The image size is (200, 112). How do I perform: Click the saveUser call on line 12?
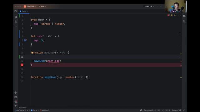(x=40, y=61)
